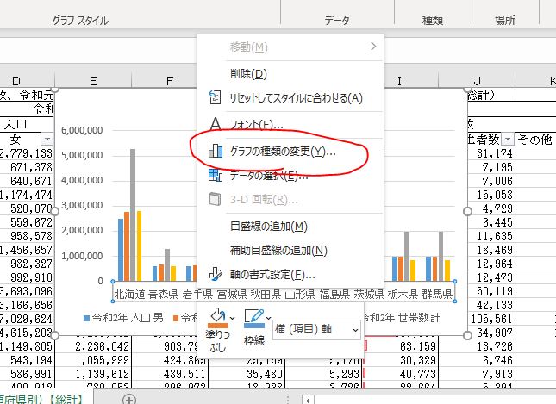
Task: Click the 北海道 axis label on chart
Action: [128, 295]
